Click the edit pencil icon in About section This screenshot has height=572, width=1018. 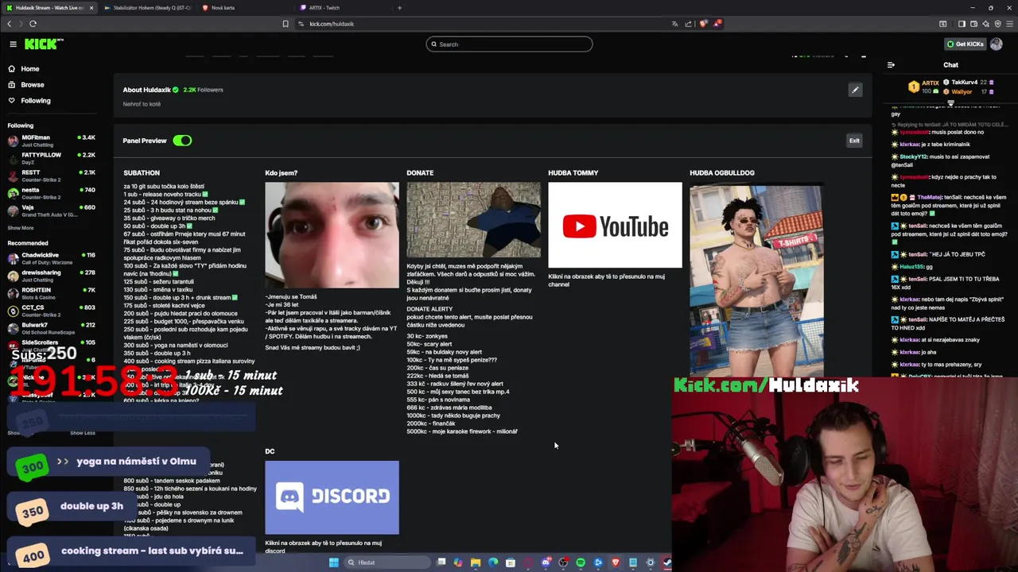(x=855, y=90)
